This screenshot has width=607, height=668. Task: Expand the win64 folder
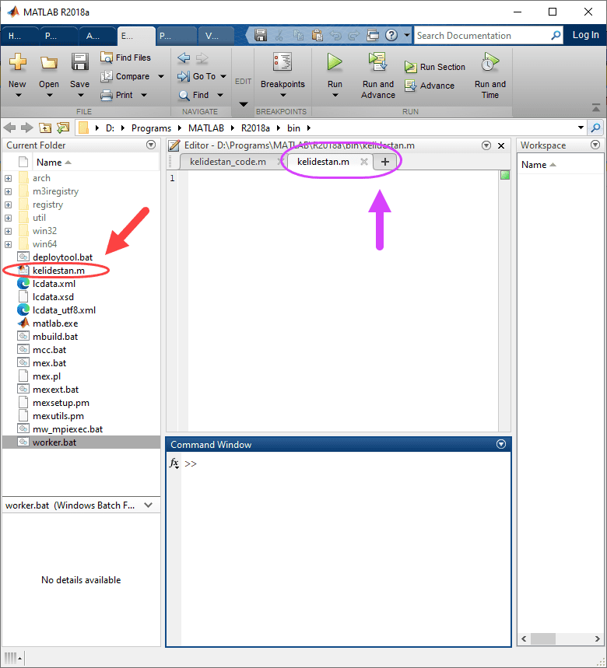[x=8, y=244]
